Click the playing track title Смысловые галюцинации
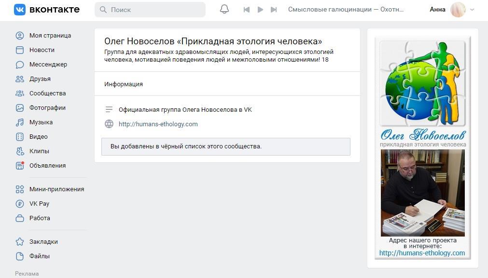This screenshot has height=278, width=488. pos(346,10)
